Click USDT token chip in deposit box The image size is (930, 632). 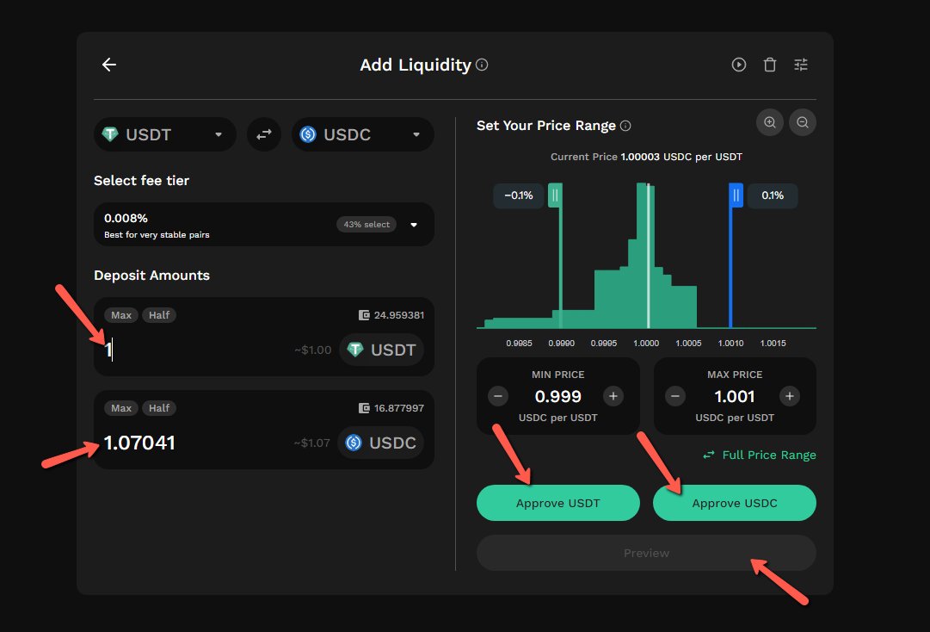(x=381, y=350)
